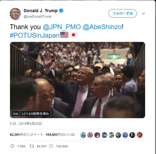This screenshot has width=156, height=154.
Task: Expand the tweet options chevron
Action: pyautogui.click(x=144, y=13)
